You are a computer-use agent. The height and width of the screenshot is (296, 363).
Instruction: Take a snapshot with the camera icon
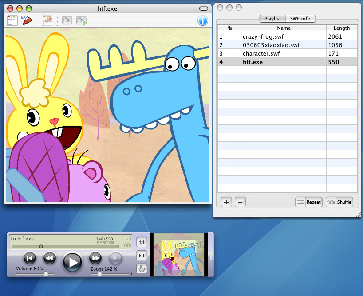tap(67, 20)
